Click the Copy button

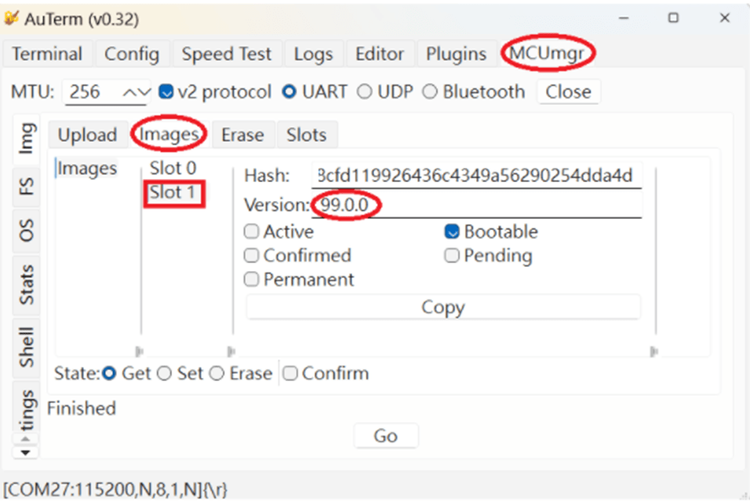tap(443, 307)
